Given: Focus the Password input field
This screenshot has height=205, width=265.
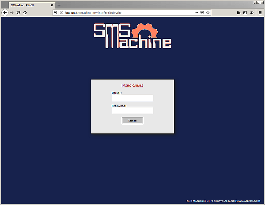Looking at the screenshot, I should coord(132,110).
